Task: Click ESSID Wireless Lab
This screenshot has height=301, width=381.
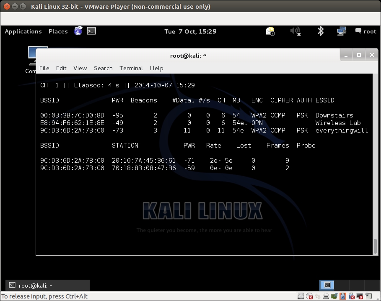Action: pyautogui.click(x=338, y=122)
